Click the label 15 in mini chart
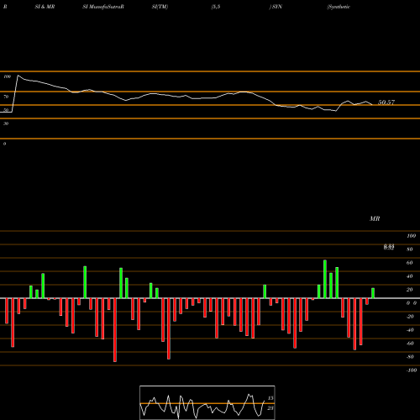This screenshot has height=420, width=420. pos(270,398)
